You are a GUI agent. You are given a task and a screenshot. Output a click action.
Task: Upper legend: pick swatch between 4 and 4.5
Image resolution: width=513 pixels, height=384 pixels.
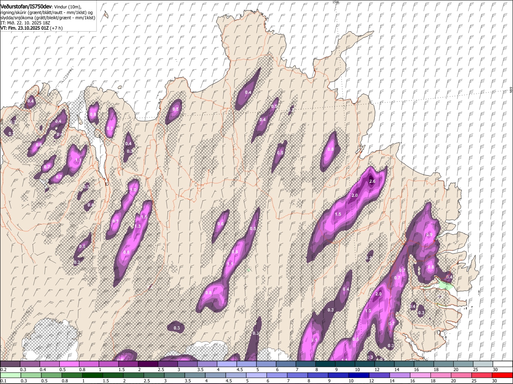(x=227, y=364)
